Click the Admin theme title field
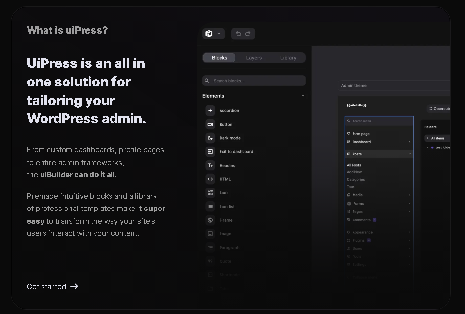The width and height of the screenshot is (465, 314). 394,85
